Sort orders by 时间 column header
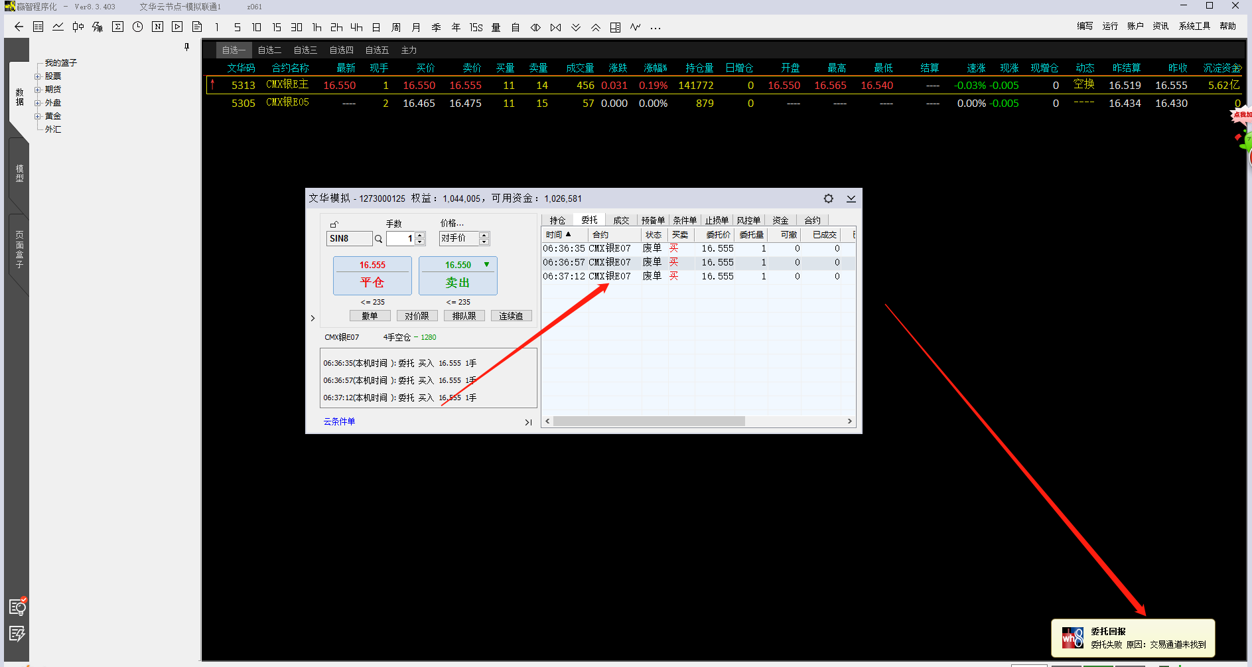Screen dimensions: 1252x667 (x=557, y=235)
